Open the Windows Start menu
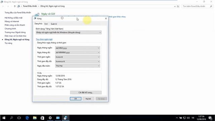The image size is (215, 121). tap(4, 118)
